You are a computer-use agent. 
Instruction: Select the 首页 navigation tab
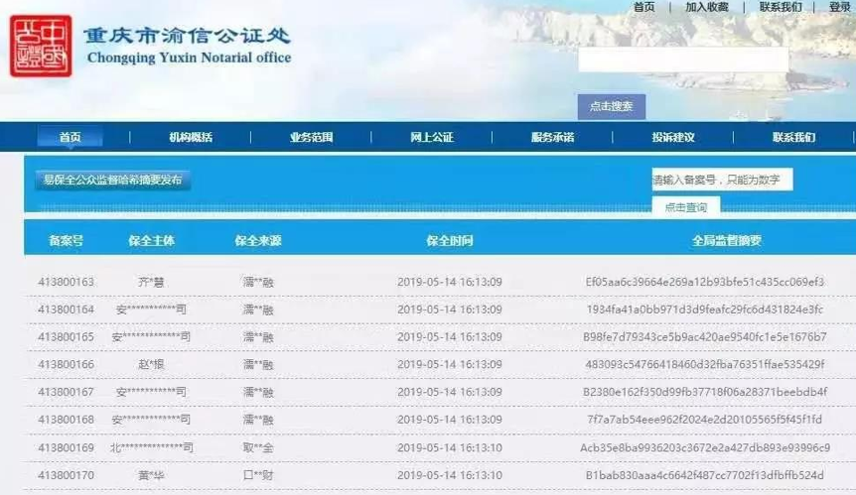[x=70, y=137]
